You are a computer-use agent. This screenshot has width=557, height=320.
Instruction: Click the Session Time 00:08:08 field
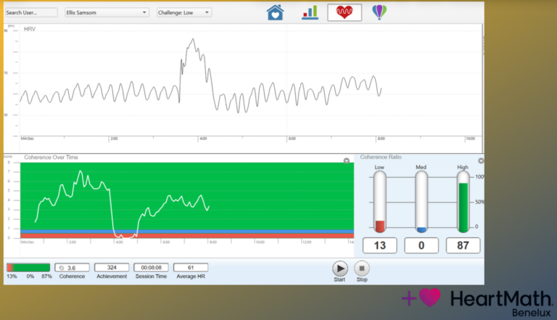151,267
